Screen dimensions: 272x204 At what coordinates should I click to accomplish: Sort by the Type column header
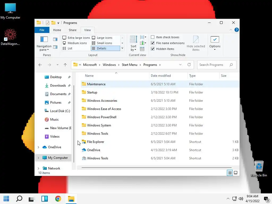tap(203, 76)
